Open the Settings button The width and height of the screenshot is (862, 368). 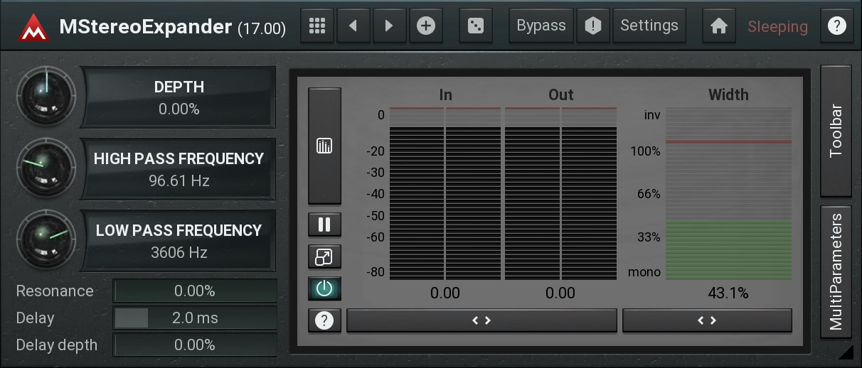[649, 26]
